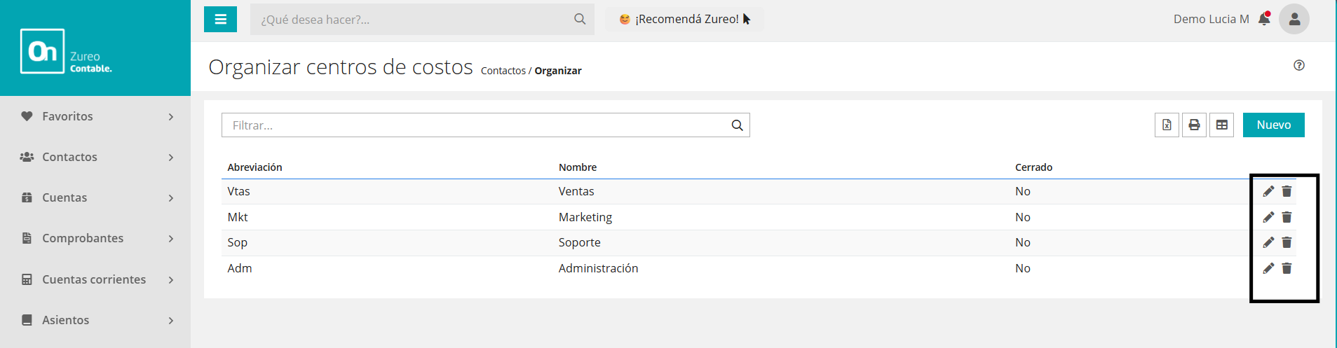Create a new cost center with Nuevo
The width and height of the screenshot is (1337, 348).
1273,125
